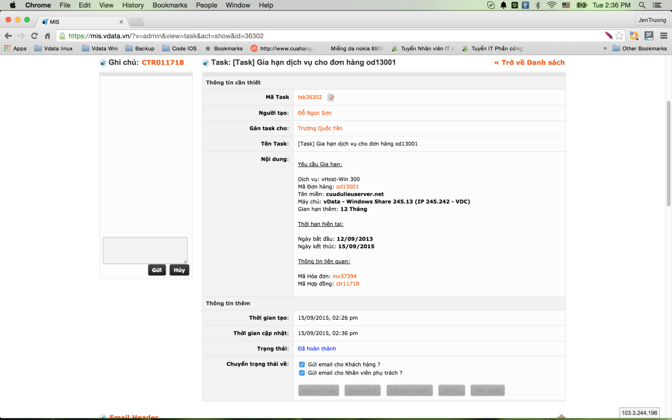Screen dimensions: 672x420
Task: Show hidden bookmarks with the chevron
Action: click(605, 48)
